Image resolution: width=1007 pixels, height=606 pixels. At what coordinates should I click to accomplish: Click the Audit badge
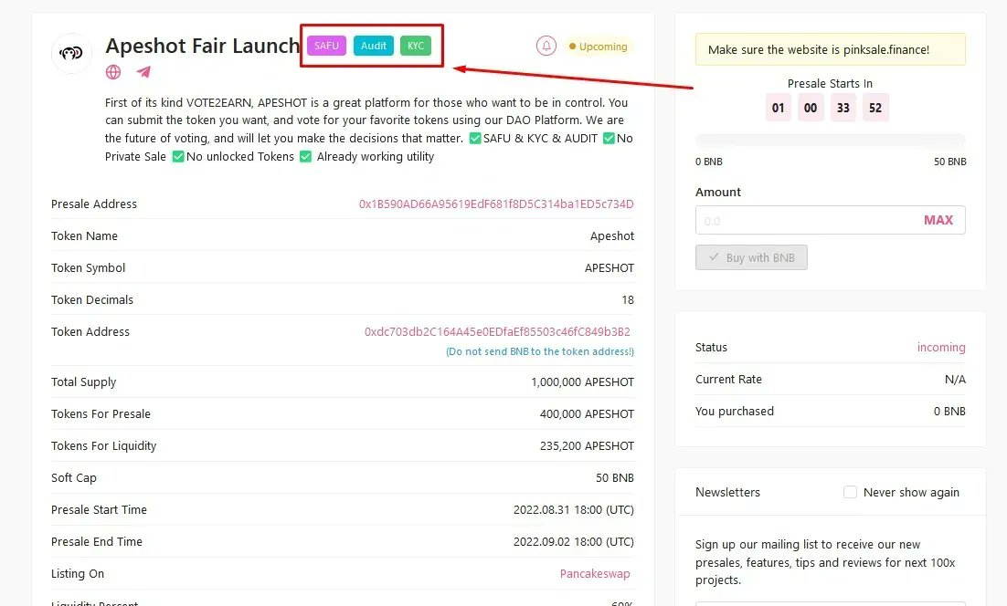(x=373, y=46)
